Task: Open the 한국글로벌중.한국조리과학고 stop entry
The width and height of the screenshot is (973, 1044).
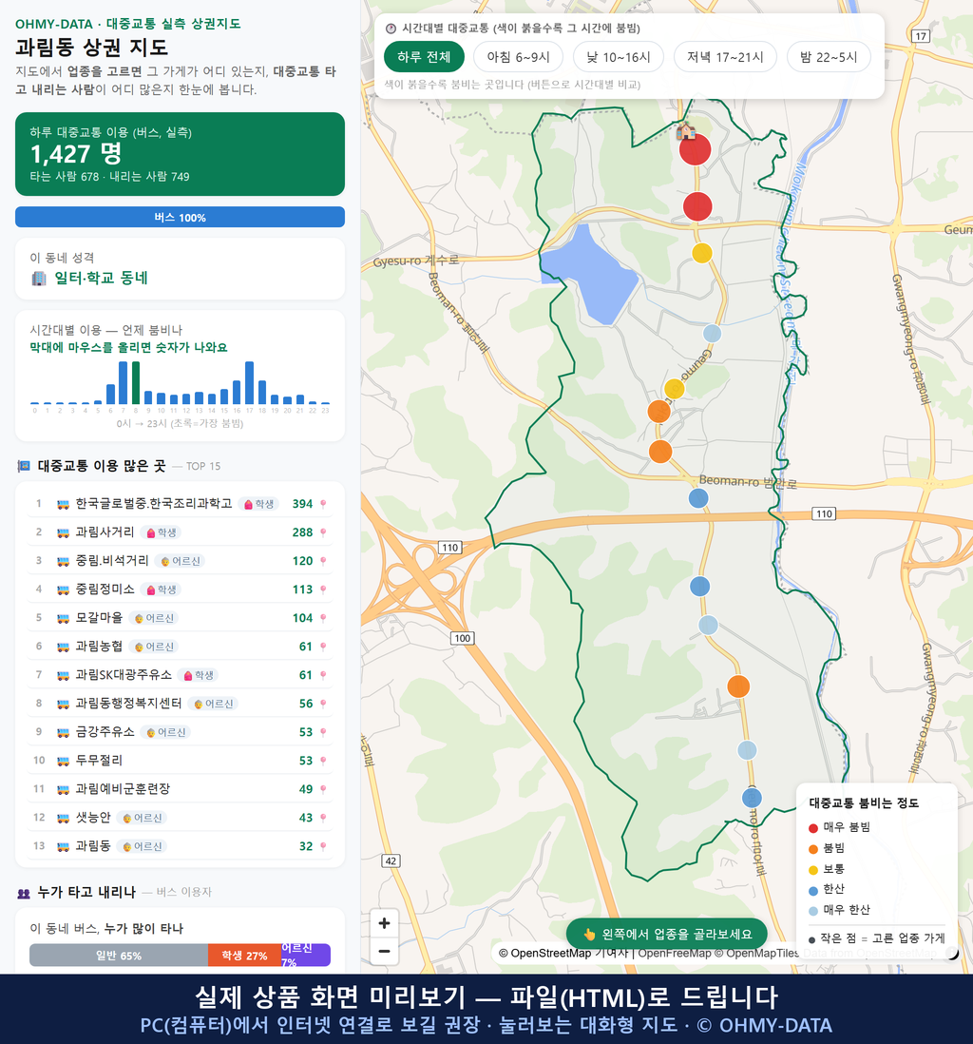Action: (x=180, y=504)
